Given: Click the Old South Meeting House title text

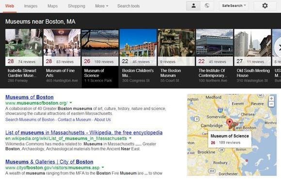Looking at the screenshot, I should pyautogui.click(x=253, y=73).
